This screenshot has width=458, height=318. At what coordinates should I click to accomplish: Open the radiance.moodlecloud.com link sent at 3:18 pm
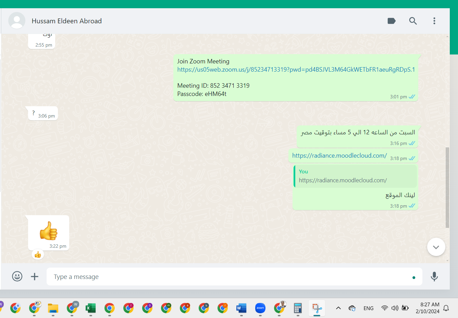pos(339,156)
